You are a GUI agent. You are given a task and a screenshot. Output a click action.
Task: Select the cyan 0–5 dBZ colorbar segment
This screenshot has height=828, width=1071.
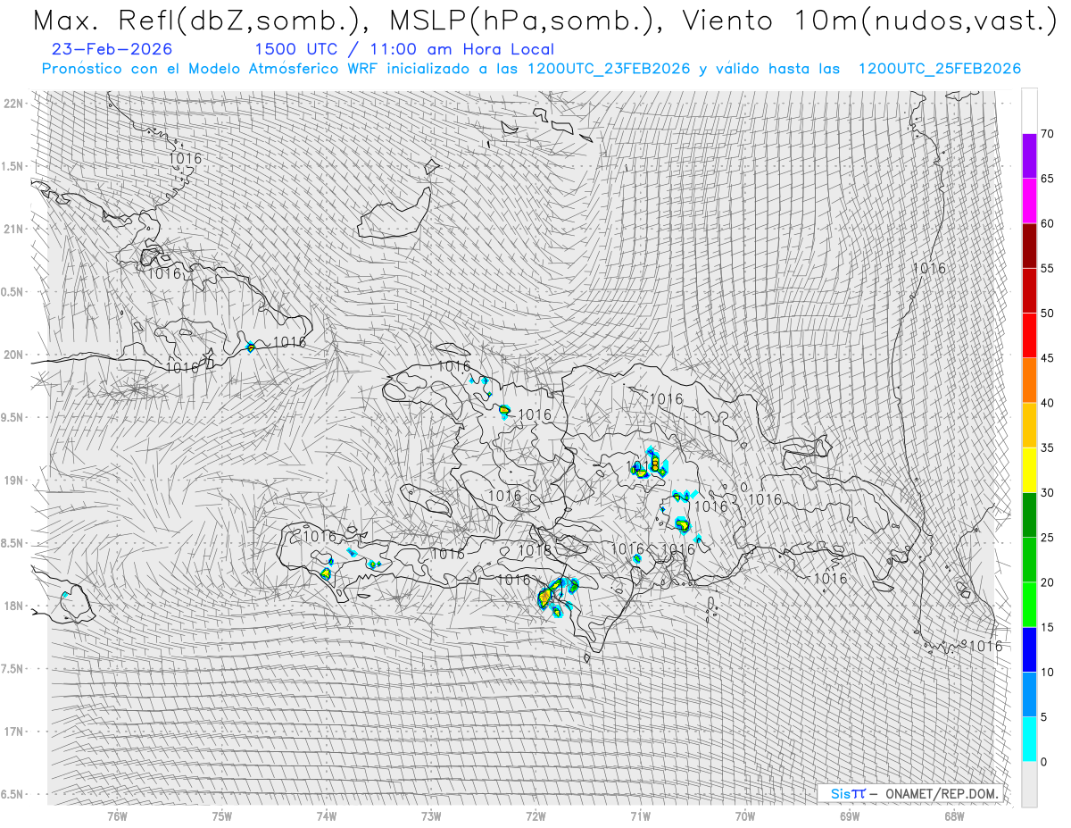coord(1029,739)
